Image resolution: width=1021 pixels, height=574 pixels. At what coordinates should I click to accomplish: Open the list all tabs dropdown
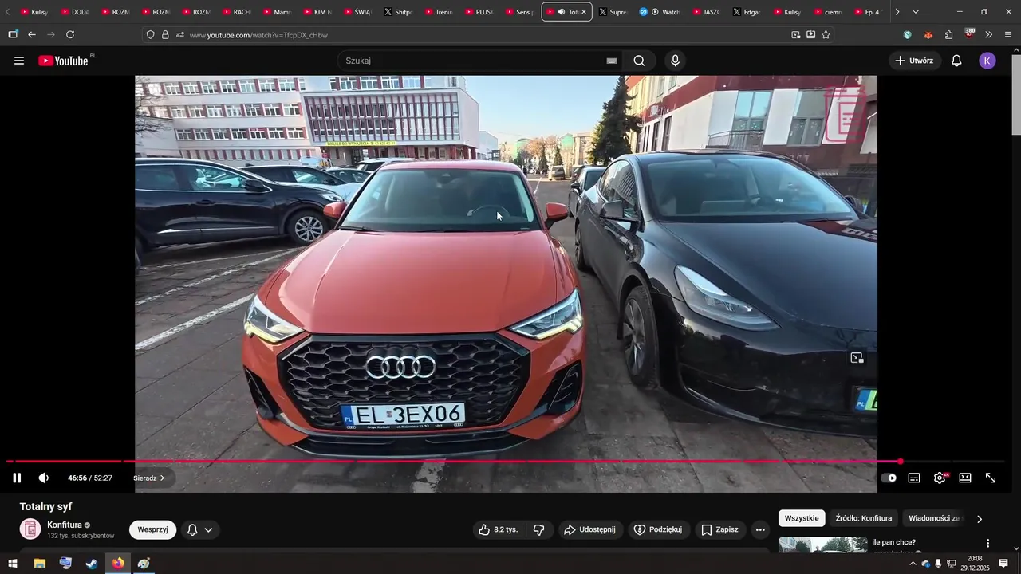tap(915, 12)
